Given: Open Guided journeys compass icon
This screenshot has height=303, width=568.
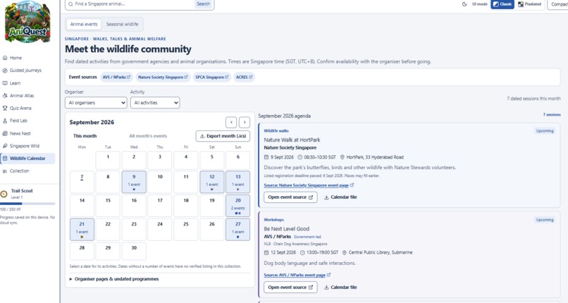Looking at the screenshot, I should coord(5,70).
